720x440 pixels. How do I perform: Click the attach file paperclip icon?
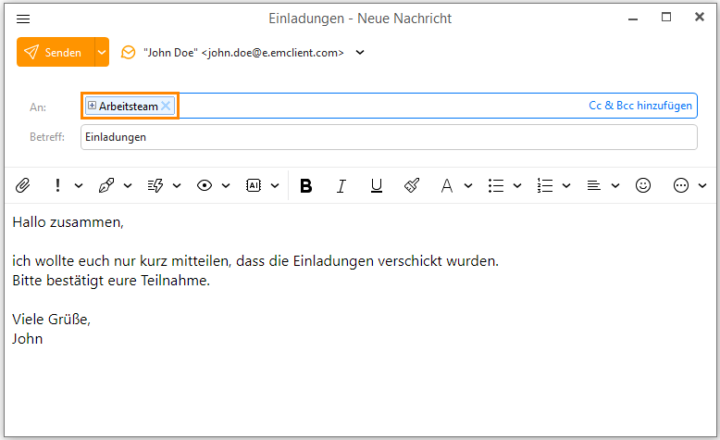coord(23,185)
